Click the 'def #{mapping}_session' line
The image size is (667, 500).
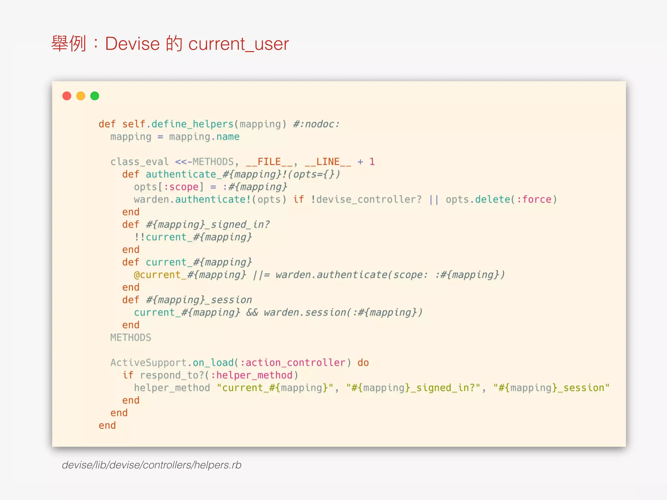tap(187, 300)
